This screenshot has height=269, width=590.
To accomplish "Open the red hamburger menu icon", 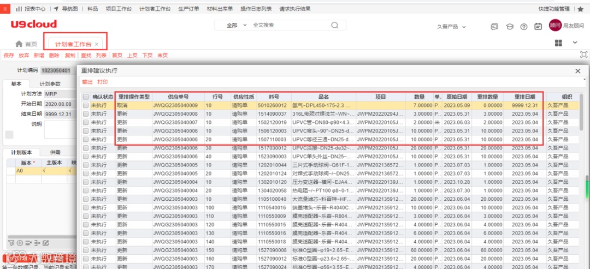I will 5,9.
